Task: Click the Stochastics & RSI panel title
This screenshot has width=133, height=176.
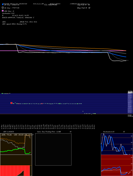Action: (x=114, y=132)
